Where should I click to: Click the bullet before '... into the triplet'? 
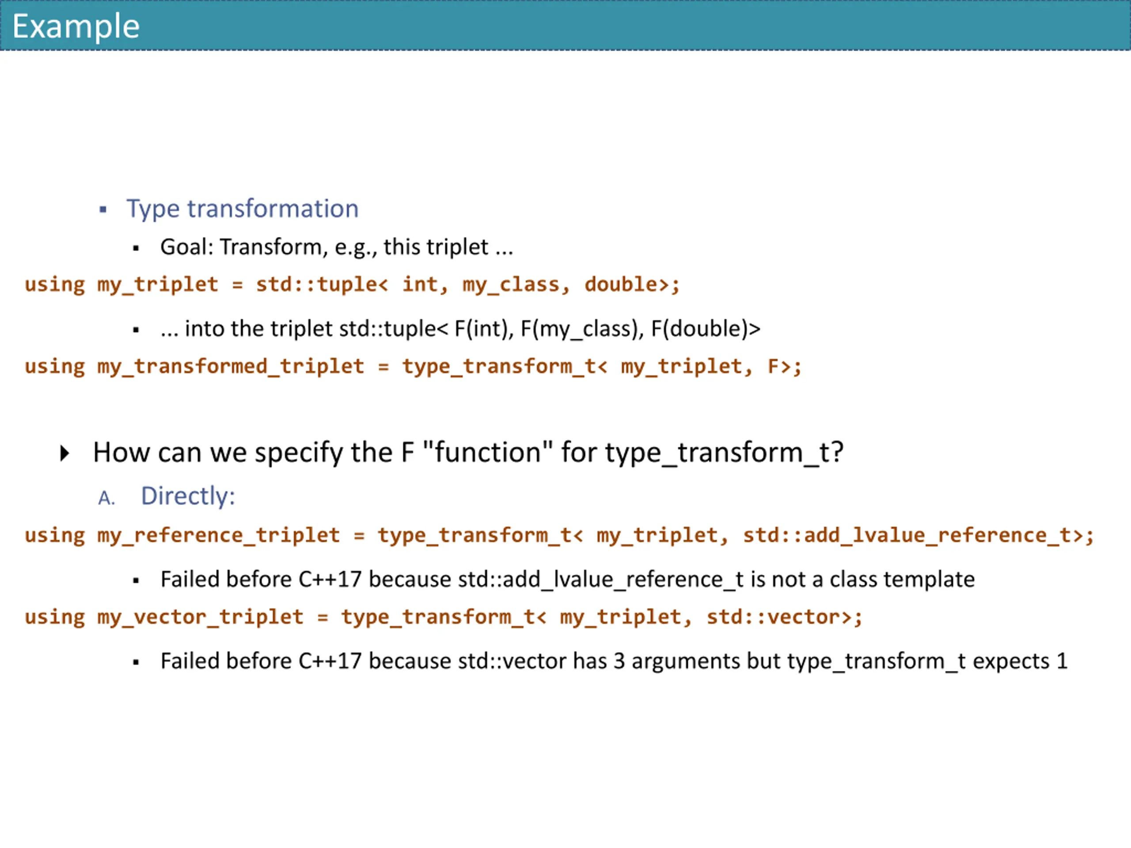[x=136, y=330]
